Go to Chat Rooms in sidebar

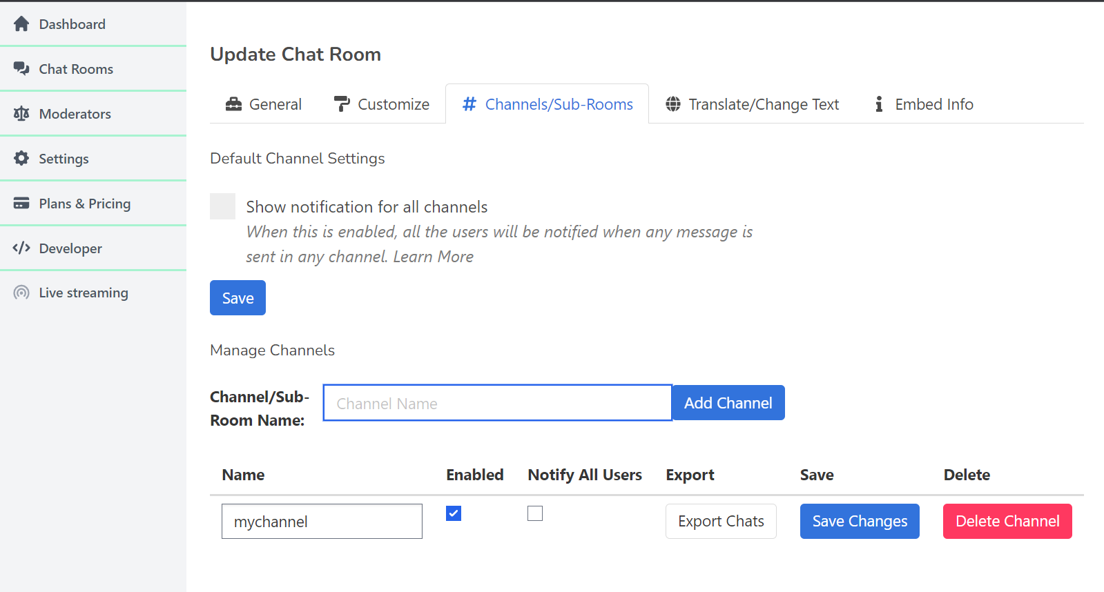point(93,69)
